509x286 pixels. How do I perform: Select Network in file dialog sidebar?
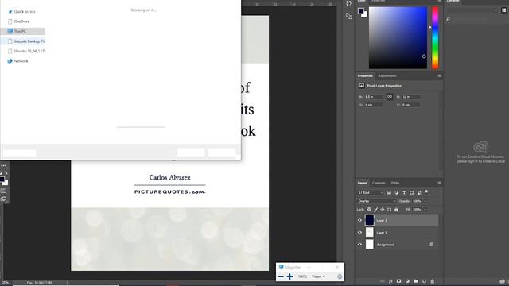(17, 61)
